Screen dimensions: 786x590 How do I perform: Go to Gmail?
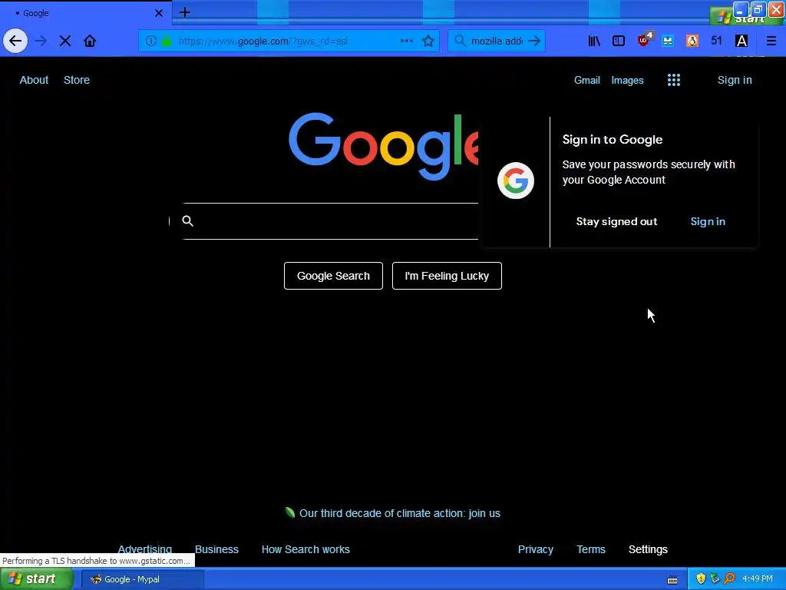pyautogui.click(x=587, y=80)
